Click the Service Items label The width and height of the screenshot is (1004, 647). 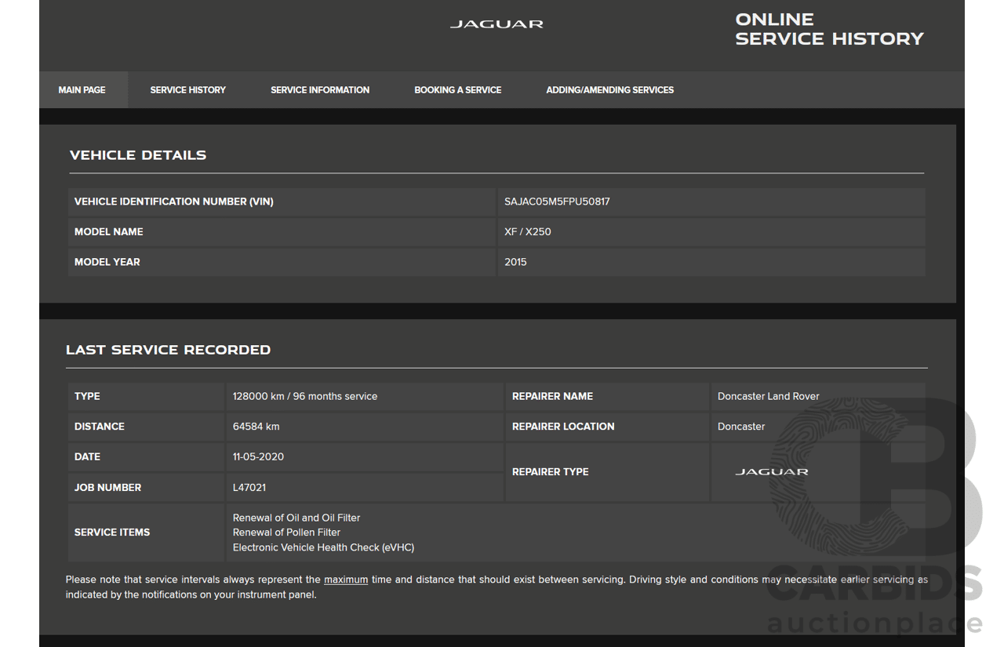(x=112, y=533)
